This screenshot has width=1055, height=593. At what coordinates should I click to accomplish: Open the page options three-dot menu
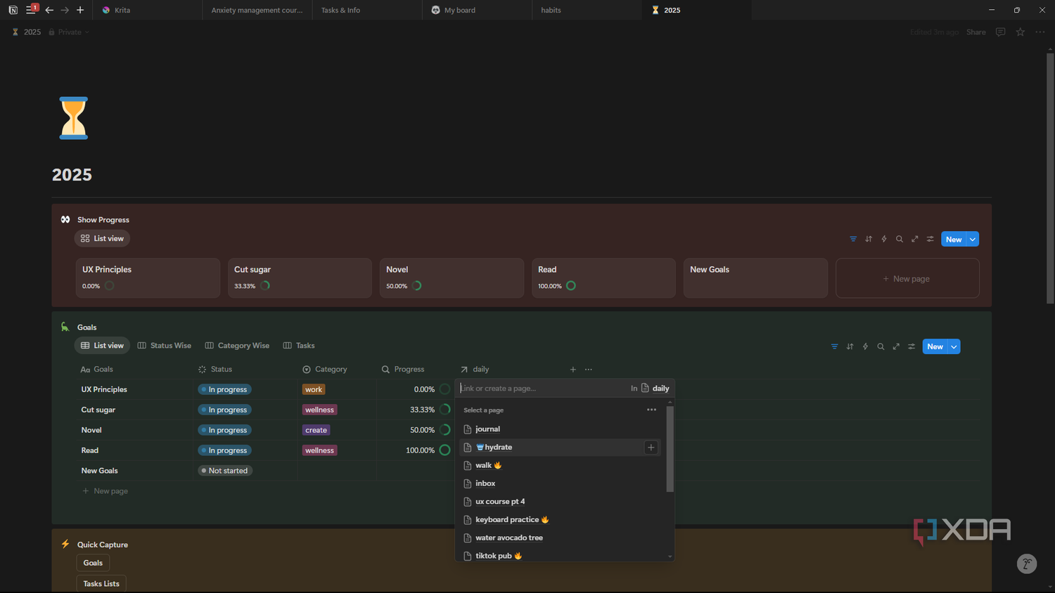tap(1040, 32)
